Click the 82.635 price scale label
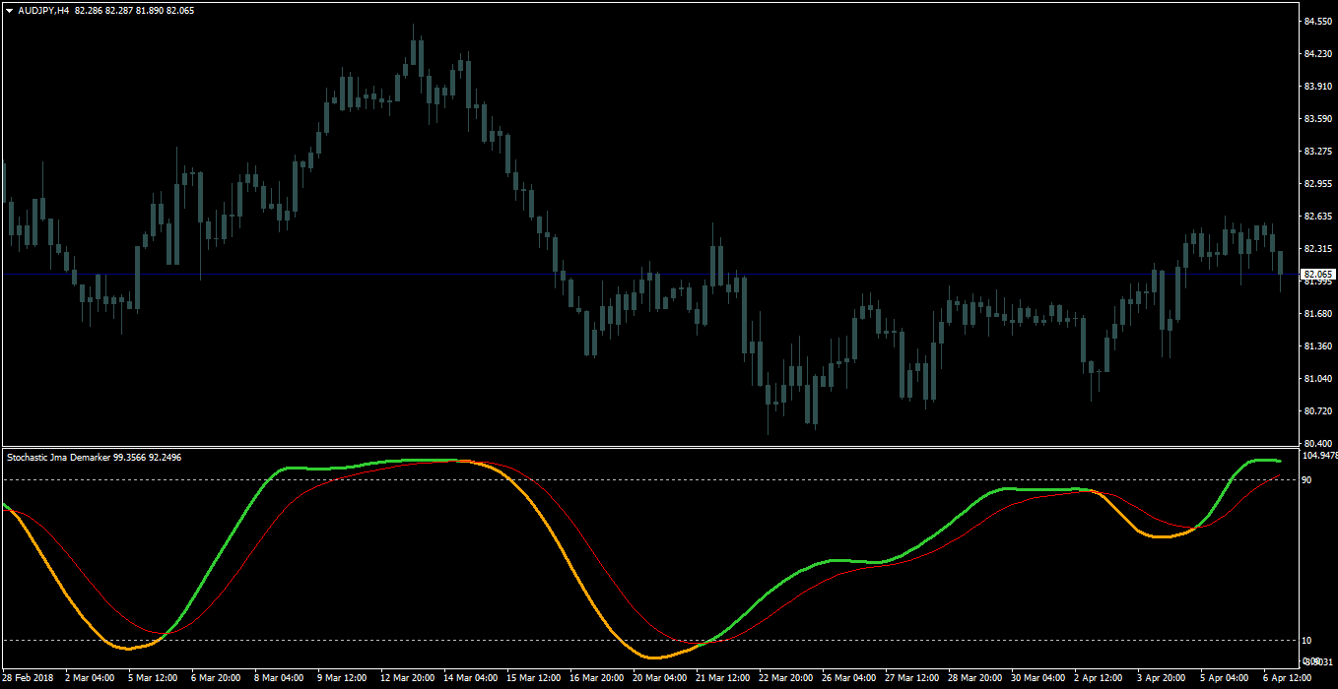1338x689 pixels. point(1317,217)
